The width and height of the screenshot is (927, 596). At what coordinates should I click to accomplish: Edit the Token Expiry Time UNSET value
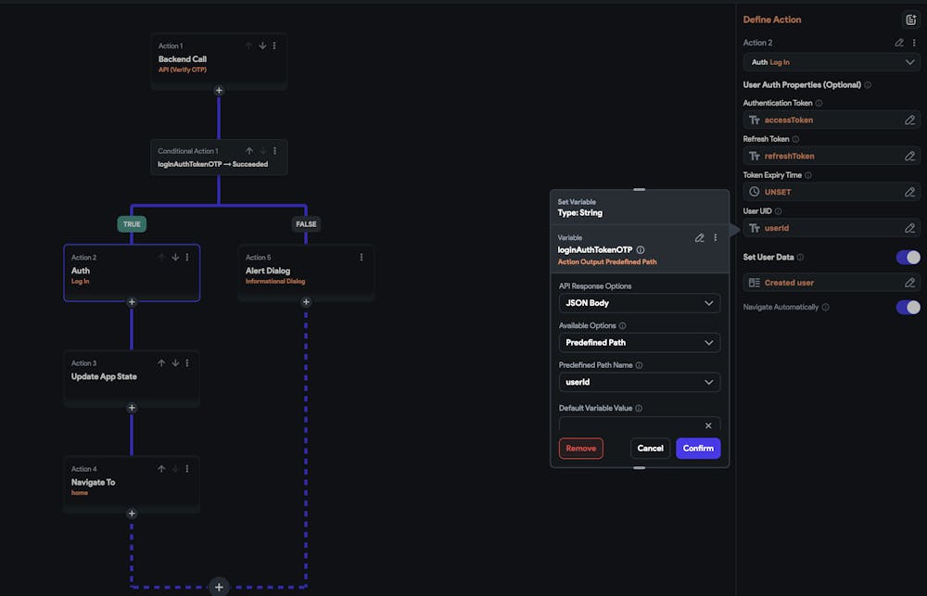tap(909, 192)
